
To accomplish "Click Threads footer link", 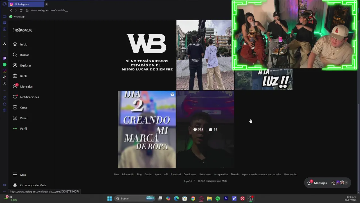I will [235, 175].
